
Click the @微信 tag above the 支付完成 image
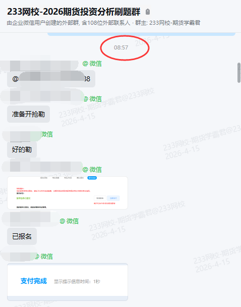click(44, 257)
